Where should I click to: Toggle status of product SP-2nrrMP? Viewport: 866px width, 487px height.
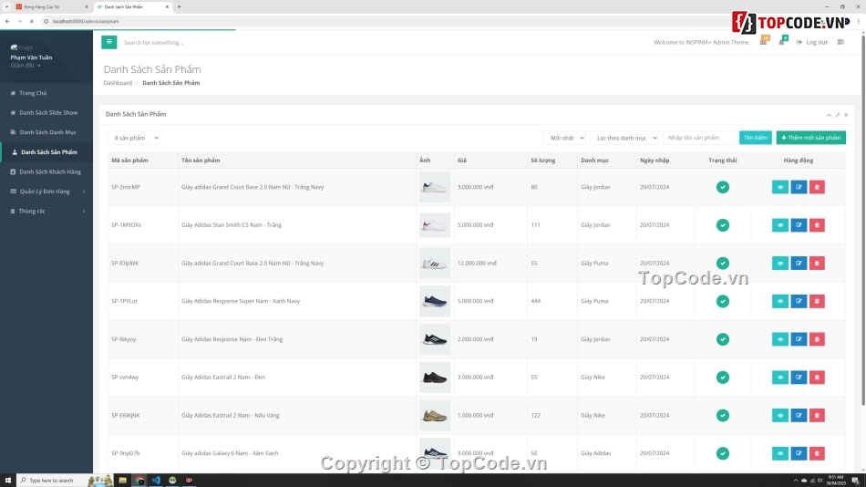pyautogui.click(x=722, y=187)
